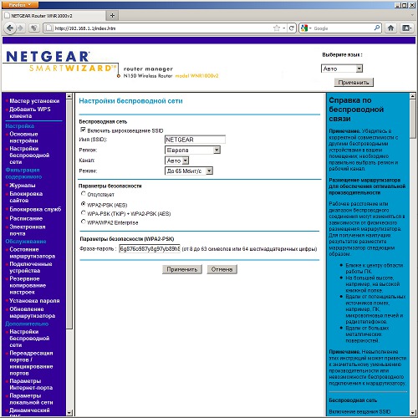
Task: Open the Канал dropdown showing Авто
Action: (x=177, y=161)
